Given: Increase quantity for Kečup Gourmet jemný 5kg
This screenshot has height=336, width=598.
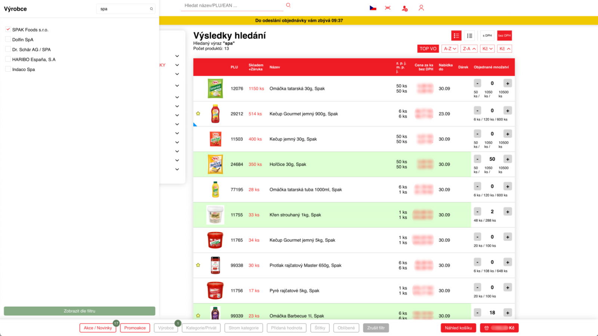Looking at the screenshot, I should pyautogui.click(x=508, y=237).
